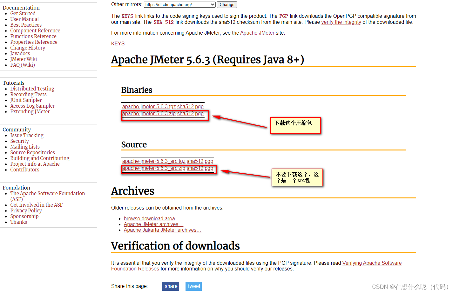The width and height of the screenshot is (453, 293).
Task: Open Change History page
Action: click(28, 48)
